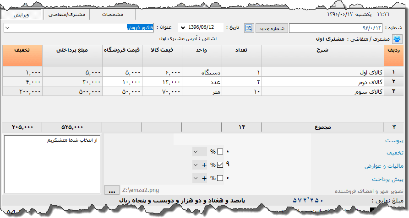
Task: Click the unit cell عدد
Action: pos(202,82)
